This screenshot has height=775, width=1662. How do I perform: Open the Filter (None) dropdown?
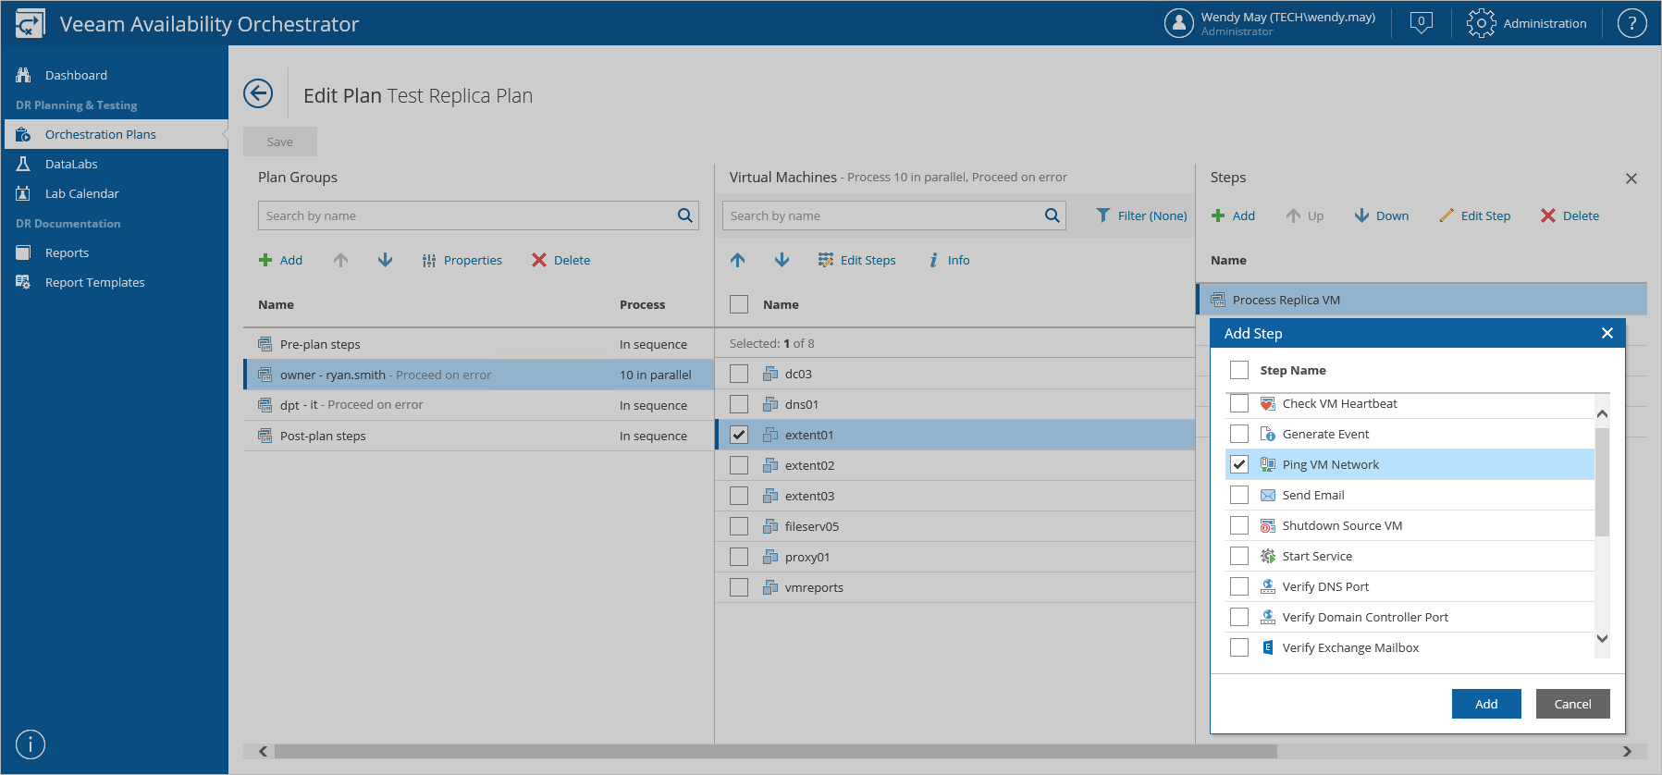1141,215
